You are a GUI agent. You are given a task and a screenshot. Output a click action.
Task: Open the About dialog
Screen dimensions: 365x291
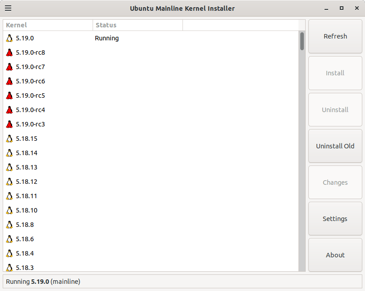(x=335, y=255)
